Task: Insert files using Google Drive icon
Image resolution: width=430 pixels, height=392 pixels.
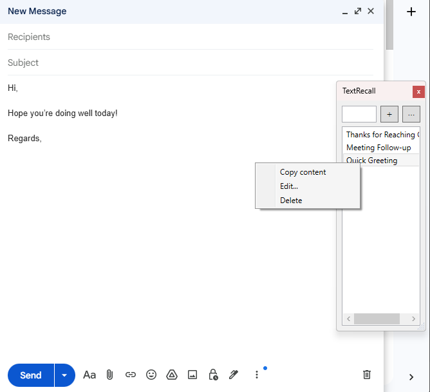Action: pos(172,375)
